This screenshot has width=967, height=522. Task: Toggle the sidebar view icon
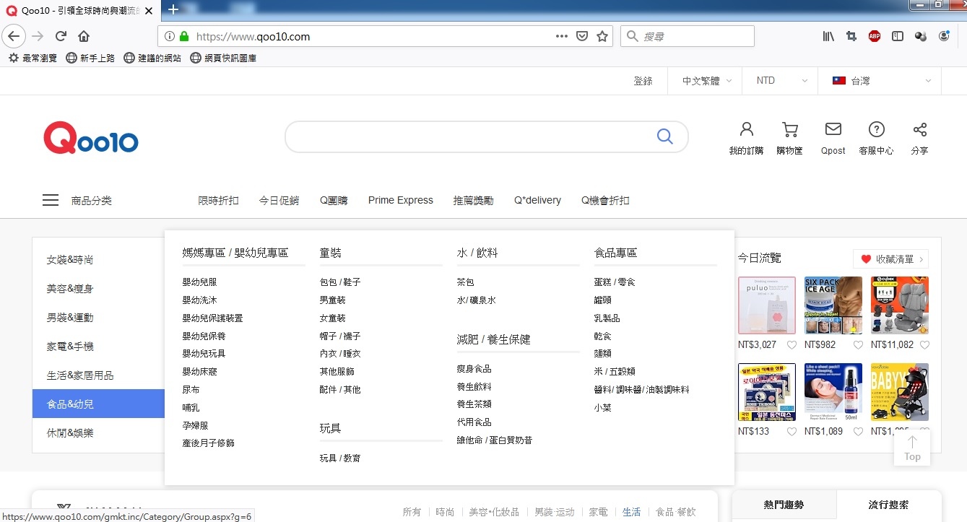pyautogui.click(x=898, y=36)
